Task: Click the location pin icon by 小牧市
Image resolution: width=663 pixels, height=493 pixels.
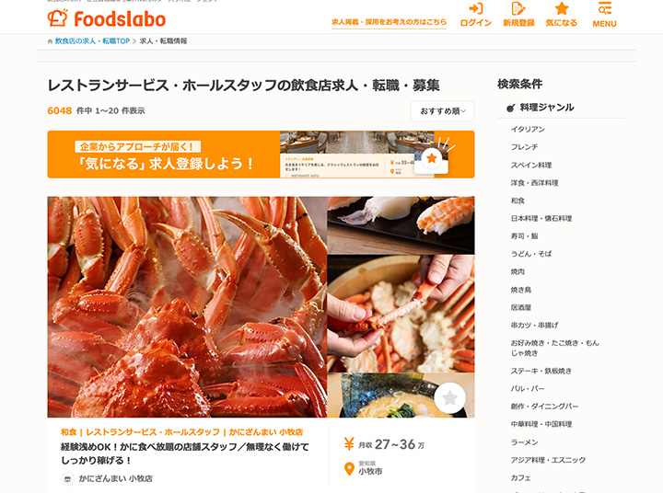Action: tap(349, 469)
